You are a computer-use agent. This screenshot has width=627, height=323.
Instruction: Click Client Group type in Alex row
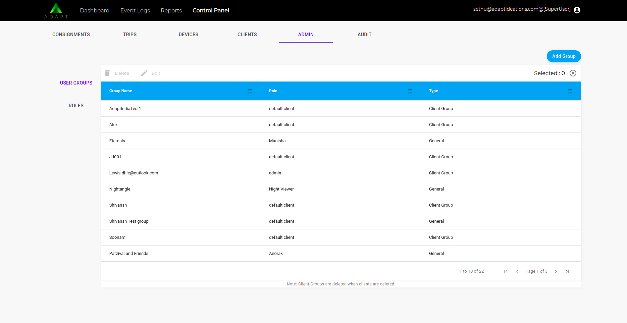441,125
